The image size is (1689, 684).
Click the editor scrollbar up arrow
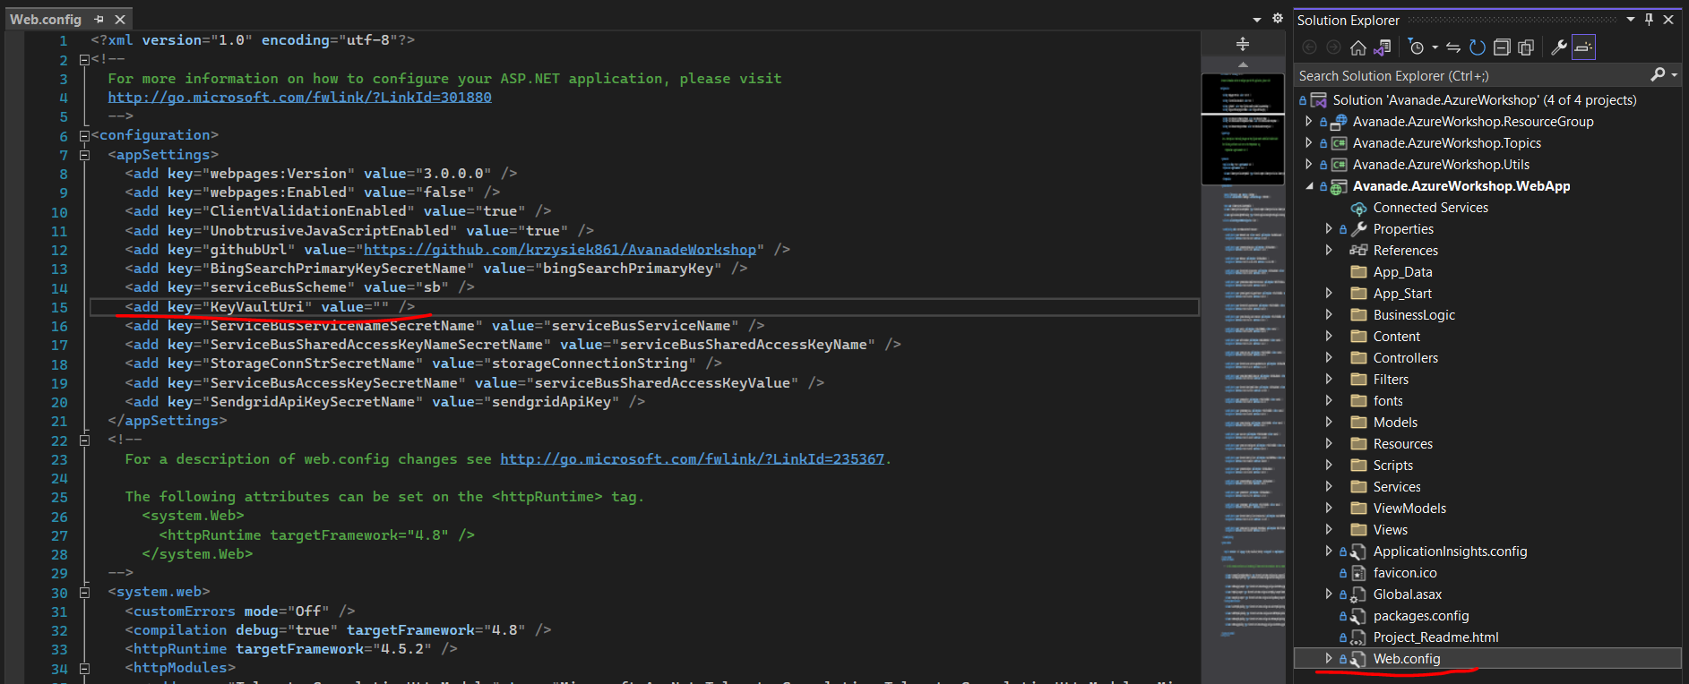tap(1243, 64)
